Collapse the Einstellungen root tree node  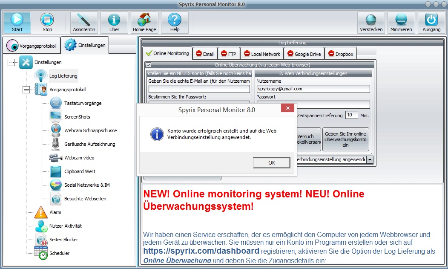tap(11, 62)
